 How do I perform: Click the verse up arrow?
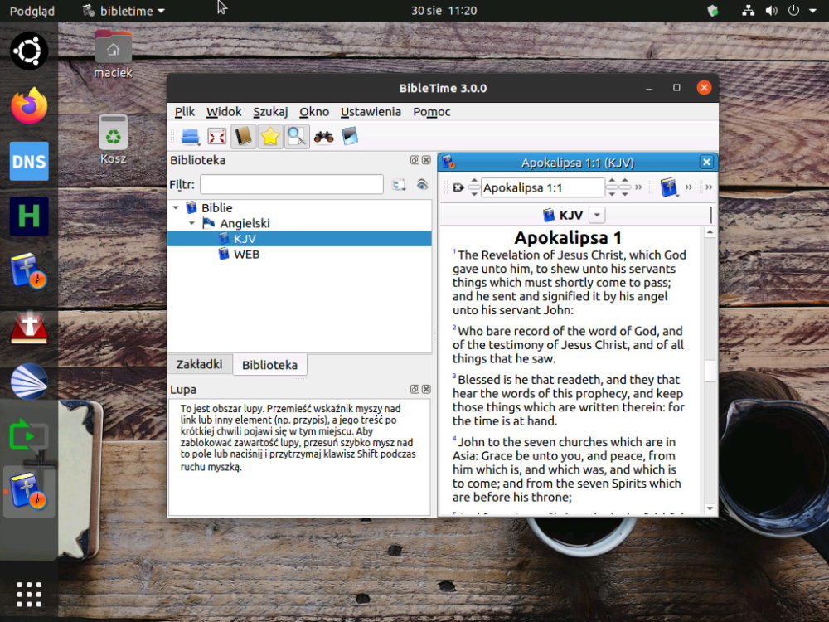pos(625,182)
